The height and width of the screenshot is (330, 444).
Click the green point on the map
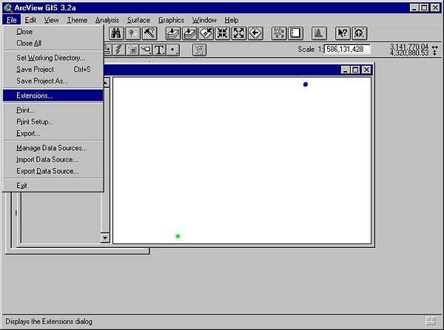[x=178, y=236]
